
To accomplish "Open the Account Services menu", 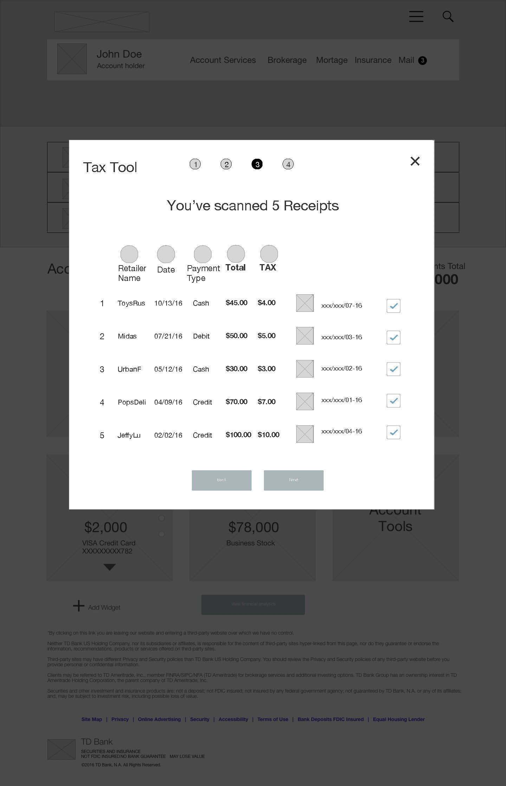I will (x=223, y=60).
